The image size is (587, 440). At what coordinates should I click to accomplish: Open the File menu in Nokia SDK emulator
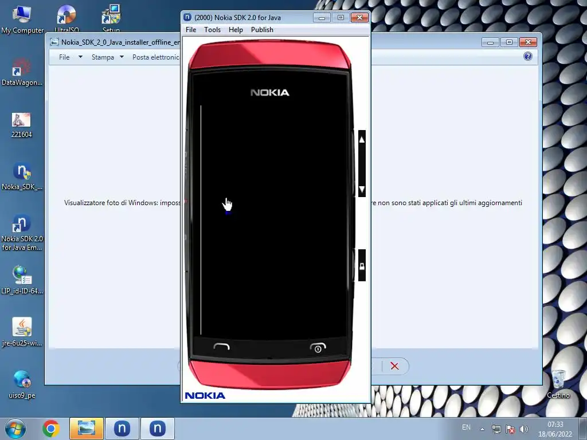[x=191, y=30]
